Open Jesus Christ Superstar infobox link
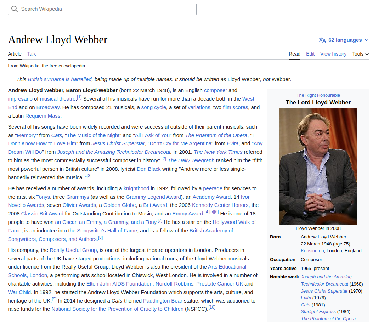 click(324, 291)
